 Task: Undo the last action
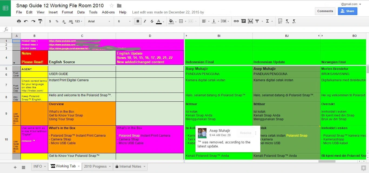coord(26,21)
